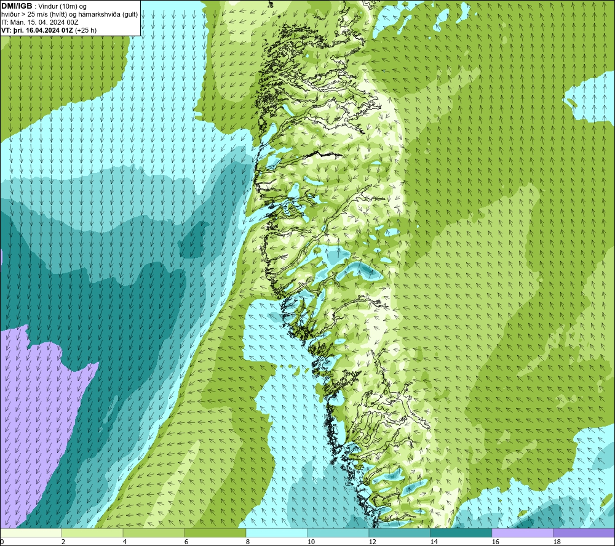This screenshot has height=546, width=615.
Task: Click the 14–16 m/s deep teal swatch
Action: pyautogui.click(x=461, y=532)
